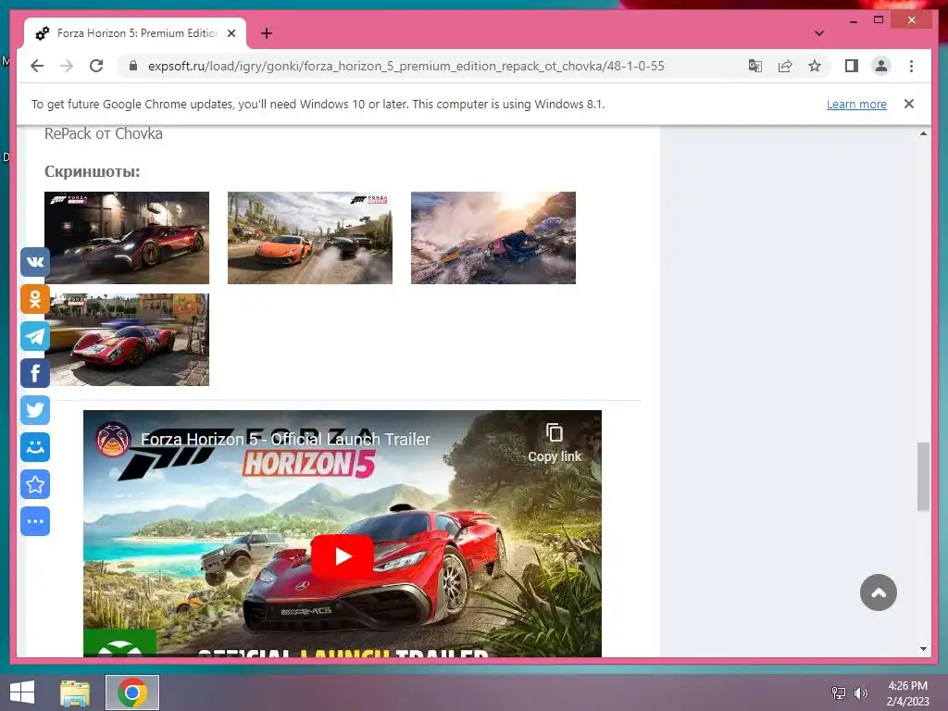
Task: Click the scroll-to-top round button
Action: (878, 592)
